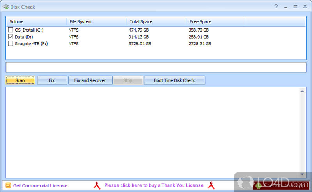The image size is (312, 192).
Task: Sort by the File System column header
Action: pos(96,21)
